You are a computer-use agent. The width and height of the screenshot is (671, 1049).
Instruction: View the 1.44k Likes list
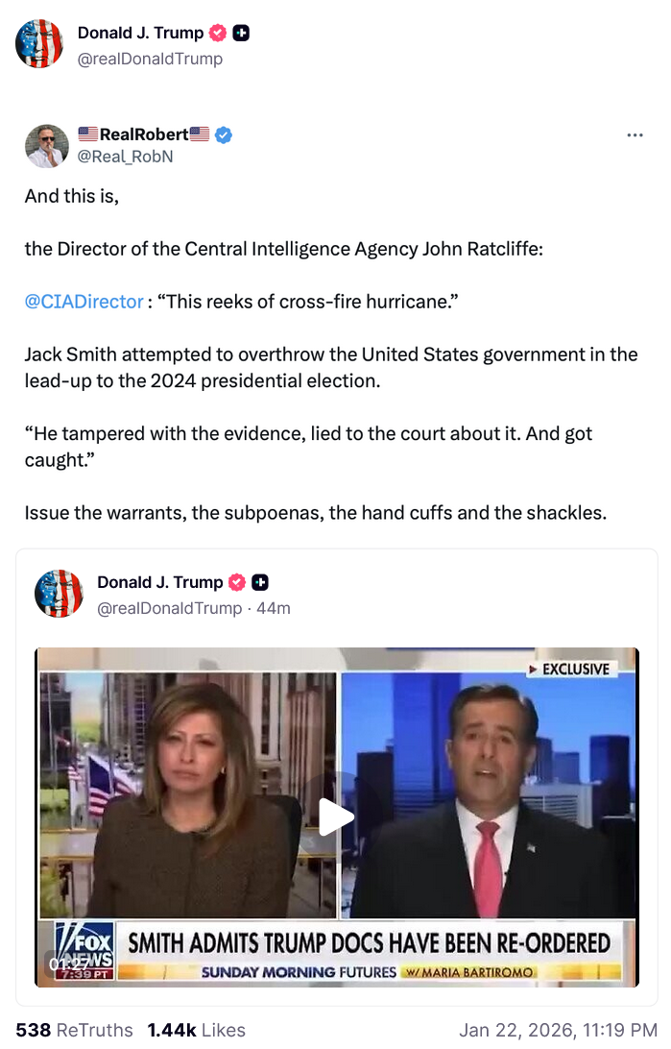point(197,1030)
